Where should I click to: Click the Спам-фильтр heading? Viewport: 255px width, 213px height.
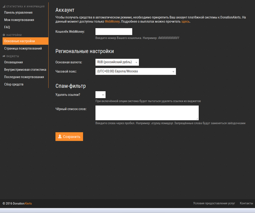click(x=71, y=86)
